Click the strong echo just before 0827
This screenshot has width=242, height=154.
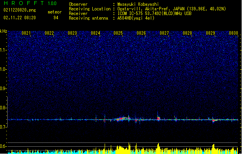coord(159,118)
